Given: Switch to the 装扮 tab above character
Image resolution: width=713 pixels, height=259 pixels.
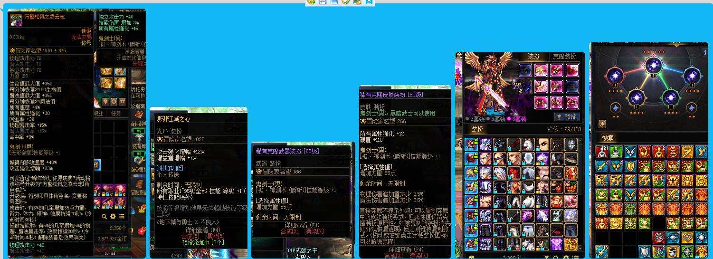Looking at the screenshot, I should click(x=533, y=56).
